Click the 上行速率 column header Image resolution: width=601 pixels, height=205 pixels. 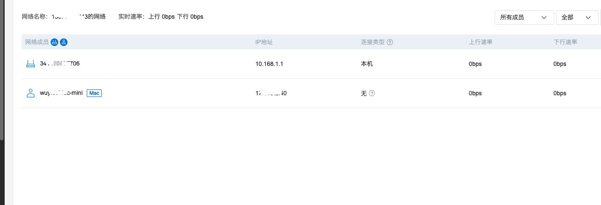[x=481, y=42]
